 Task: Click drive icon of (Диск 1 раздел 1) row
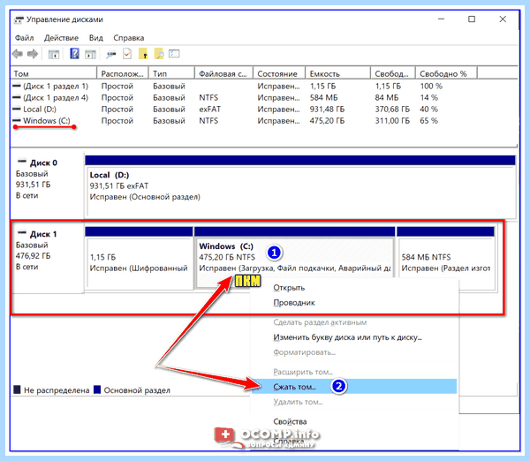tap(16, 86)
